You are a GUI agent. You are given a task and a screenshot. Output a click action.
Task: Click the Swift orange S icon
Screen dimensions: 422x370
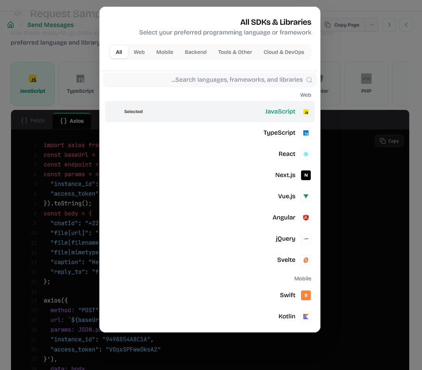(306, 295)
